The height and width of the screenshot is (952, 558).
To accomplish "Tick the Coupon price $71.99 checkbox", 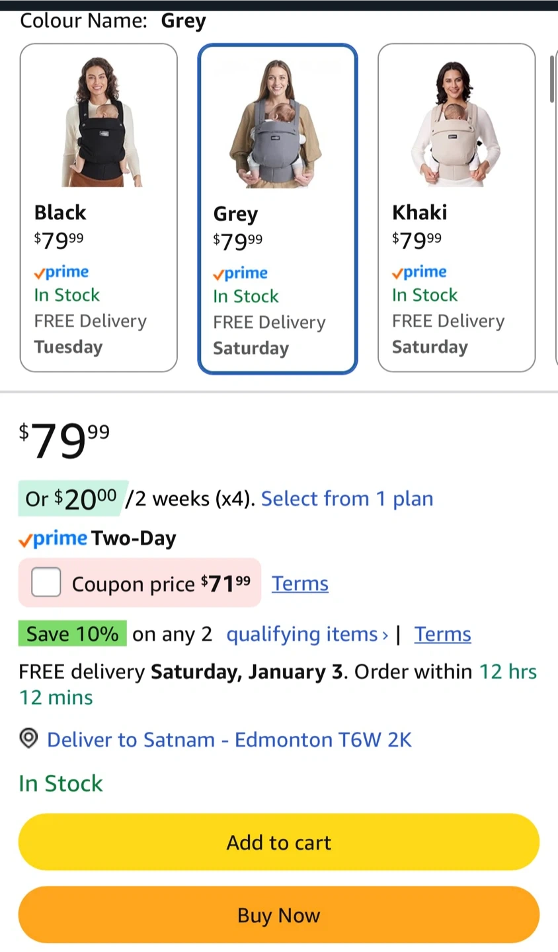I will [46, 582].
